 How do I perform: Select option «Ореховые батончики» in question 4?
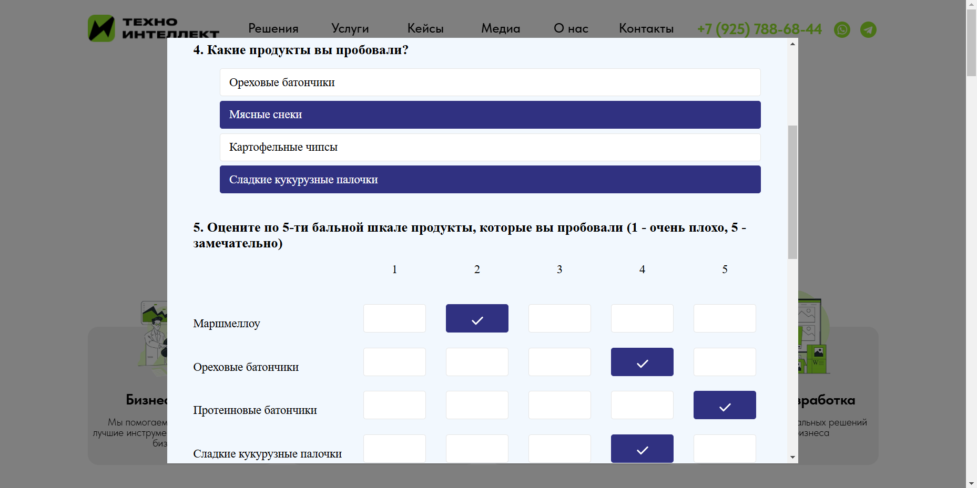490,82
